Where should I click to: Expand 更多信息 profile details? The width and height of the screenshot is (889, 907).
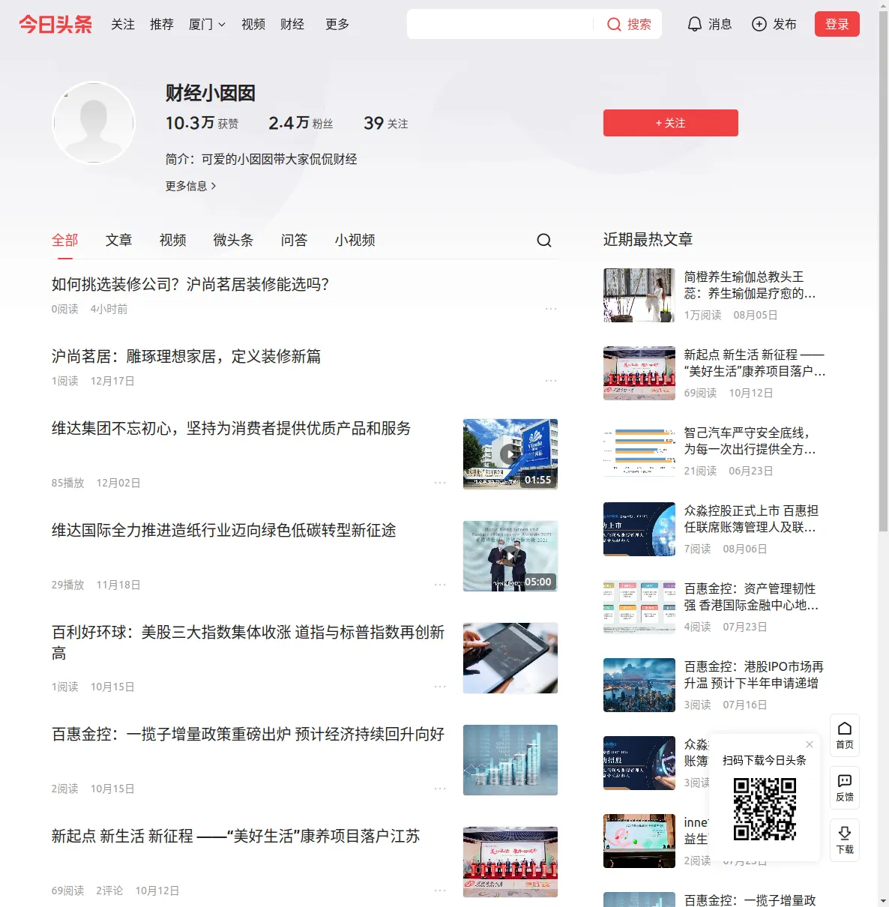tap(190, 186)
